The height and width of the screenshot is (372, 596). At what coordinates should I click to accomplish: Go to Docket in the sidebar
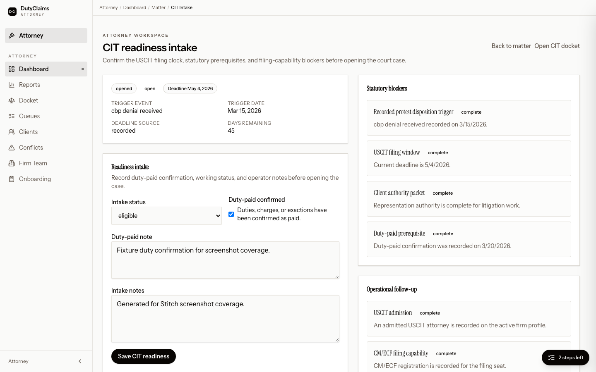click(46, 100)
